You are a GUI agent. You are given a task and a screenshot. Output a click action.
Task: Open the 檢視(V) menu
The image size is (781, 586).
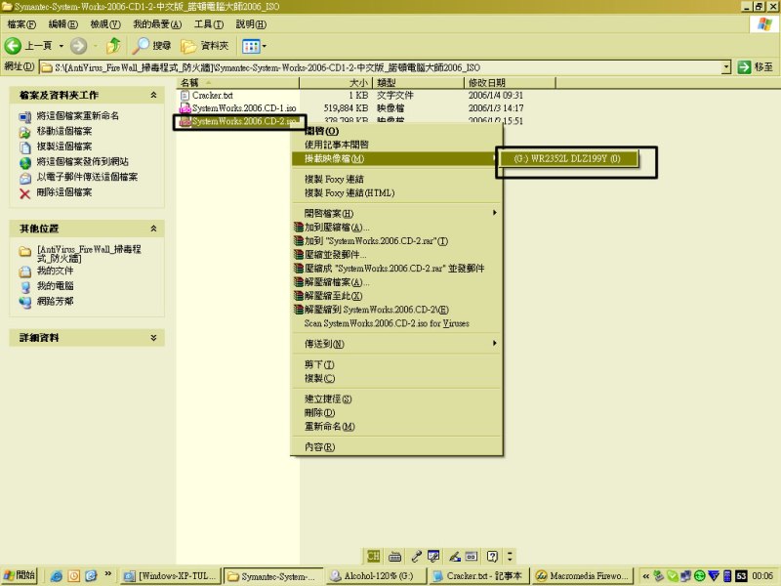click(105, 24)
